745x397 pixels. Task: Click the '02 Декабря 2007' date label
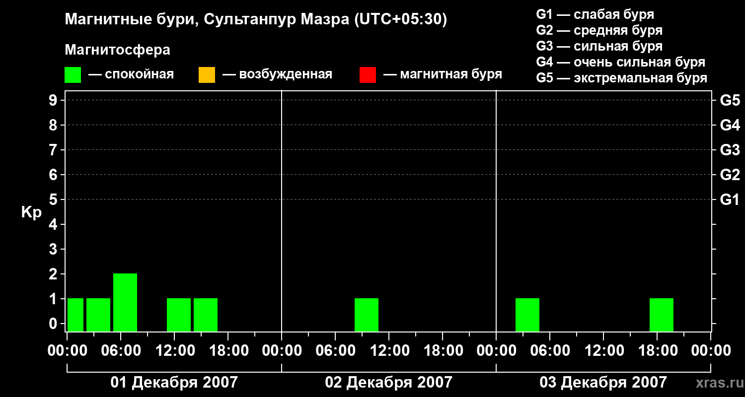click(388, 383)
